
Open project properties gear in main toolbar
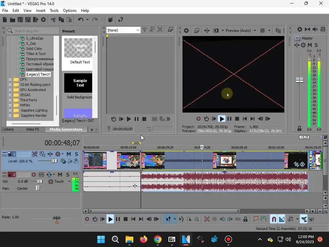tap(43, 20)
